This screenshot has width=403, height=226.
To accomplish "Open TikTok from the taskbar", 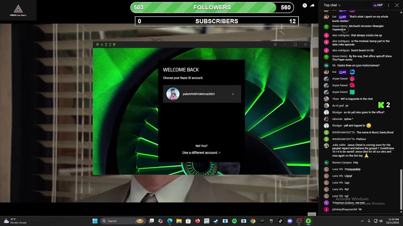I will (x=281, y=221).
